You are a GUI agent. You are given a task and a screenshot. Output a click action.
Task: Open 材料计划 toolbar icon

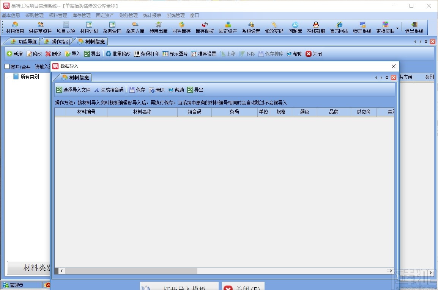[89, 28]
